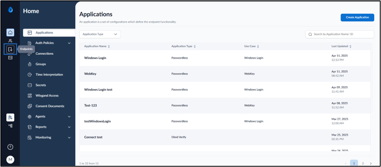
Task: Click the white document icon in rail
Action: coord(10,118)
